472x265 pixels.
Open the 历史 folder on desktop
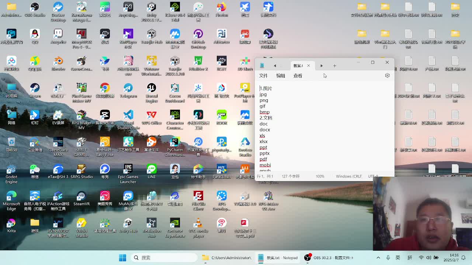coord(455,10)
